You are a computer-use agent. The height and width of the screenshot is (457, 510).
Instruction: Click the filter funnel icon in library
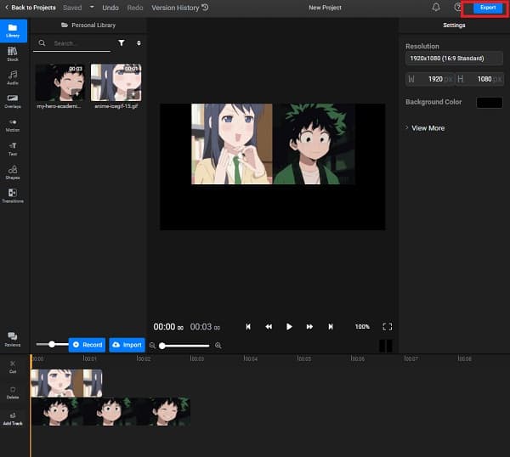click(x=122, y=43)
